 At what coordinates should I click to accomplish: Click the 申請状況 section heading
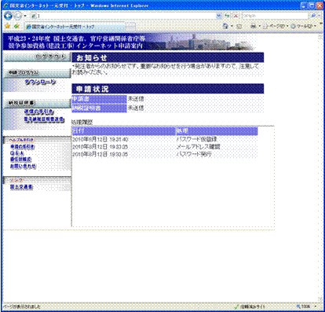click(x=168, y=89)
